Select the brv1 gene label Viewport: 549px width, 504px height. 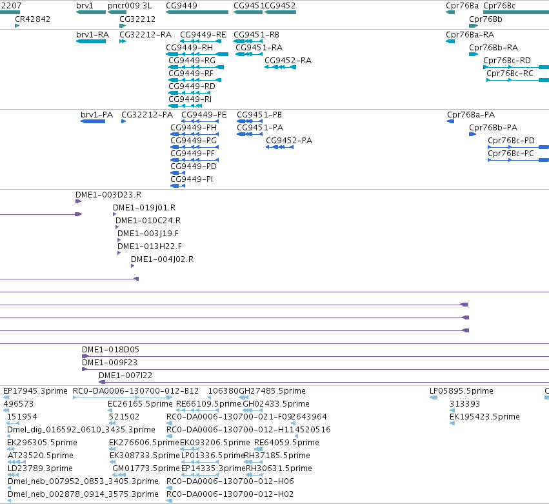point(85,6)
